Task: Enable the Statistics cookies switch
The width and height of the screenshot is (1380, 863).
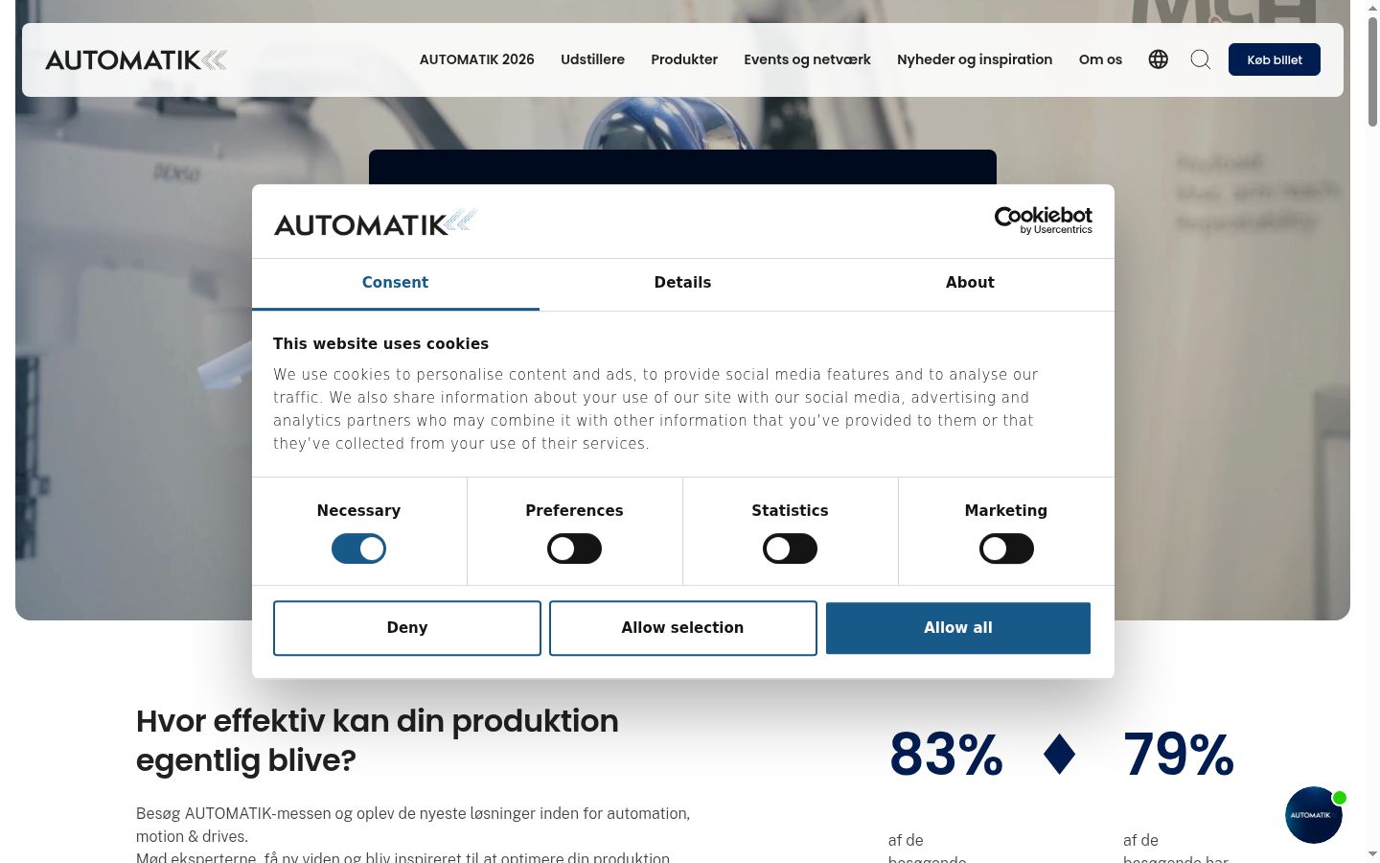Action: (790, 548)
